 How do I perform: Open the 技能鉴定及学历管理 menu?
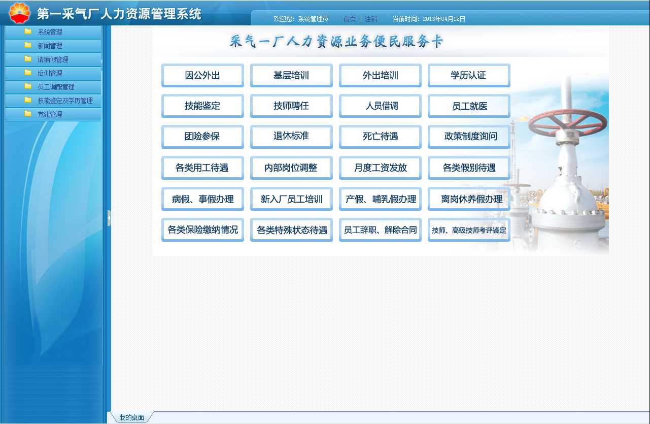(x=53, y=101)
